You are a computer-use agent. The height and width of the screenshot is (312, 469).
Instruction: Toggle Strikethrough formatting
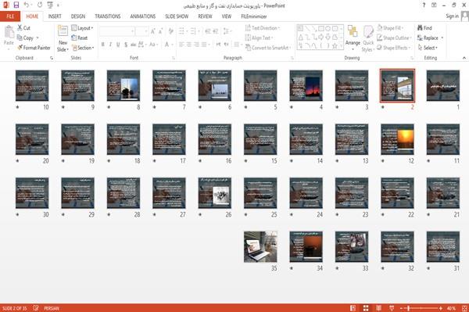click(x=133, y=45)
